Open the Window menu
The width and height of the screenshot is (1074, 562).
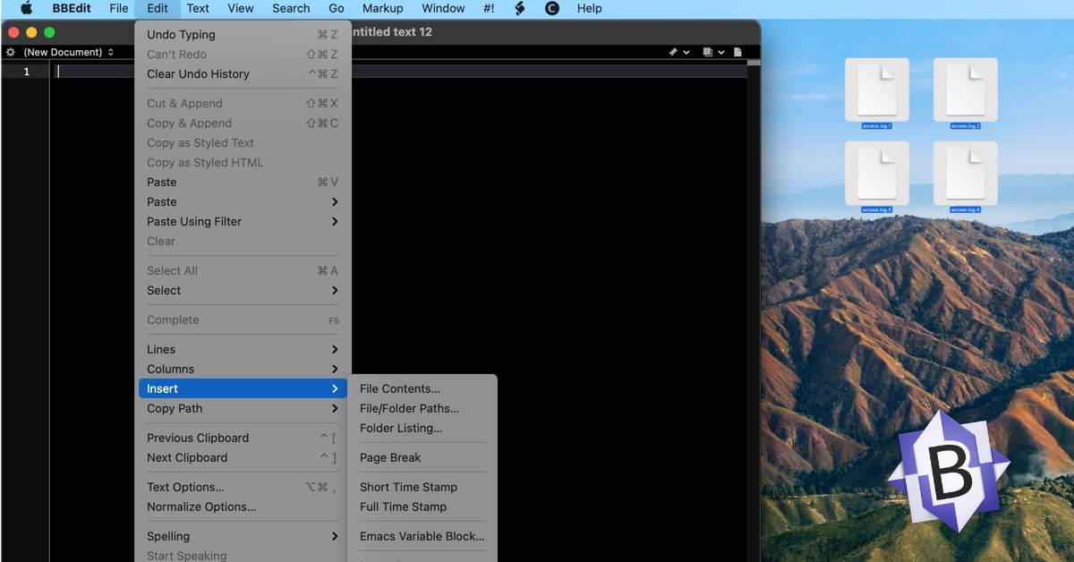443,8
